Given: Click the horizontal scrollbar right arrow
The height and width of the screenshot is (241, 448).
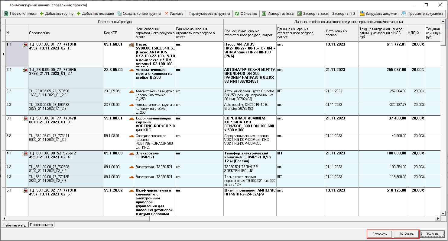Looking at the screenshot, I should (x=438, y=218).
